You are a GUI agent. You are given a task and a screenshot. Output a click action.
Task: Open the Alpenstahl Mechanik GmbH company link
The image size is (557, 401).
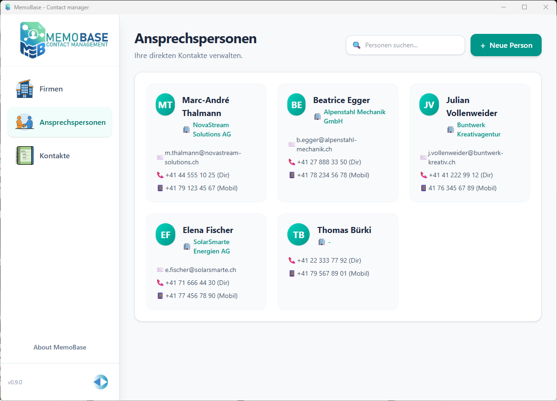pos(355,116)
